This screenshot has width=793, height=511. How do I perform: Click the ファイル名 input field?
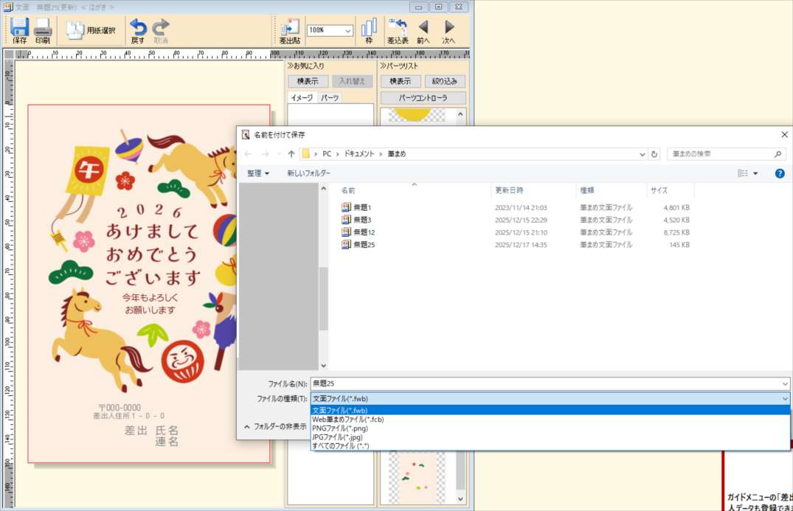point(546,383)
